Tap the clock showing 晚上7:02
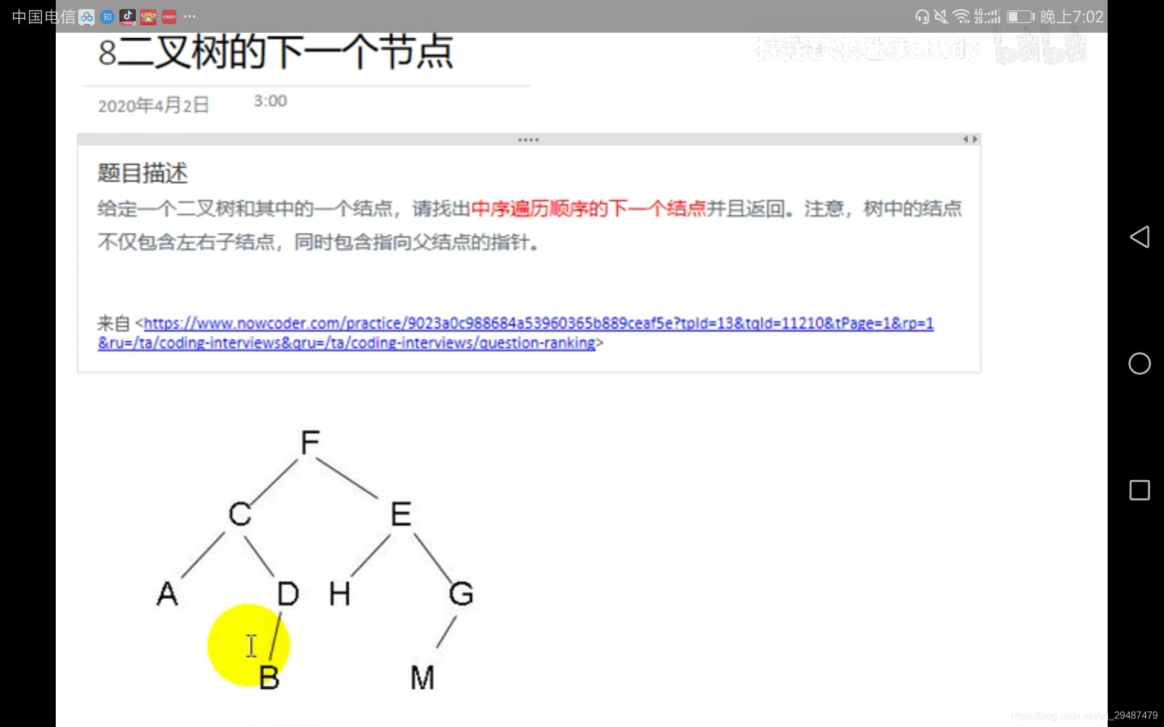The width and height of the screenshot is (1164, 727). (x=1072, y=17)
